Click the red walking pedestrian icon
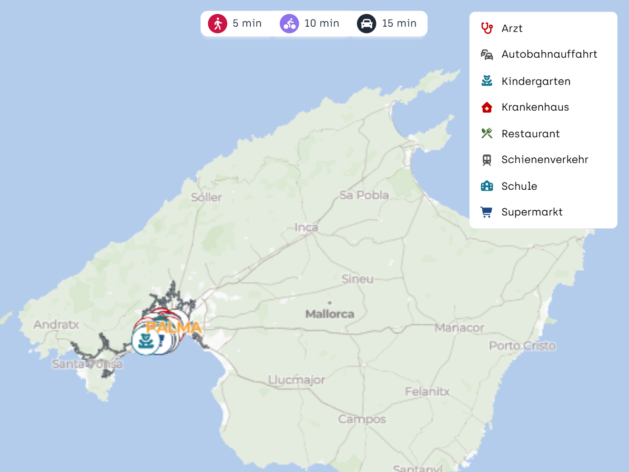 (218, 23)
